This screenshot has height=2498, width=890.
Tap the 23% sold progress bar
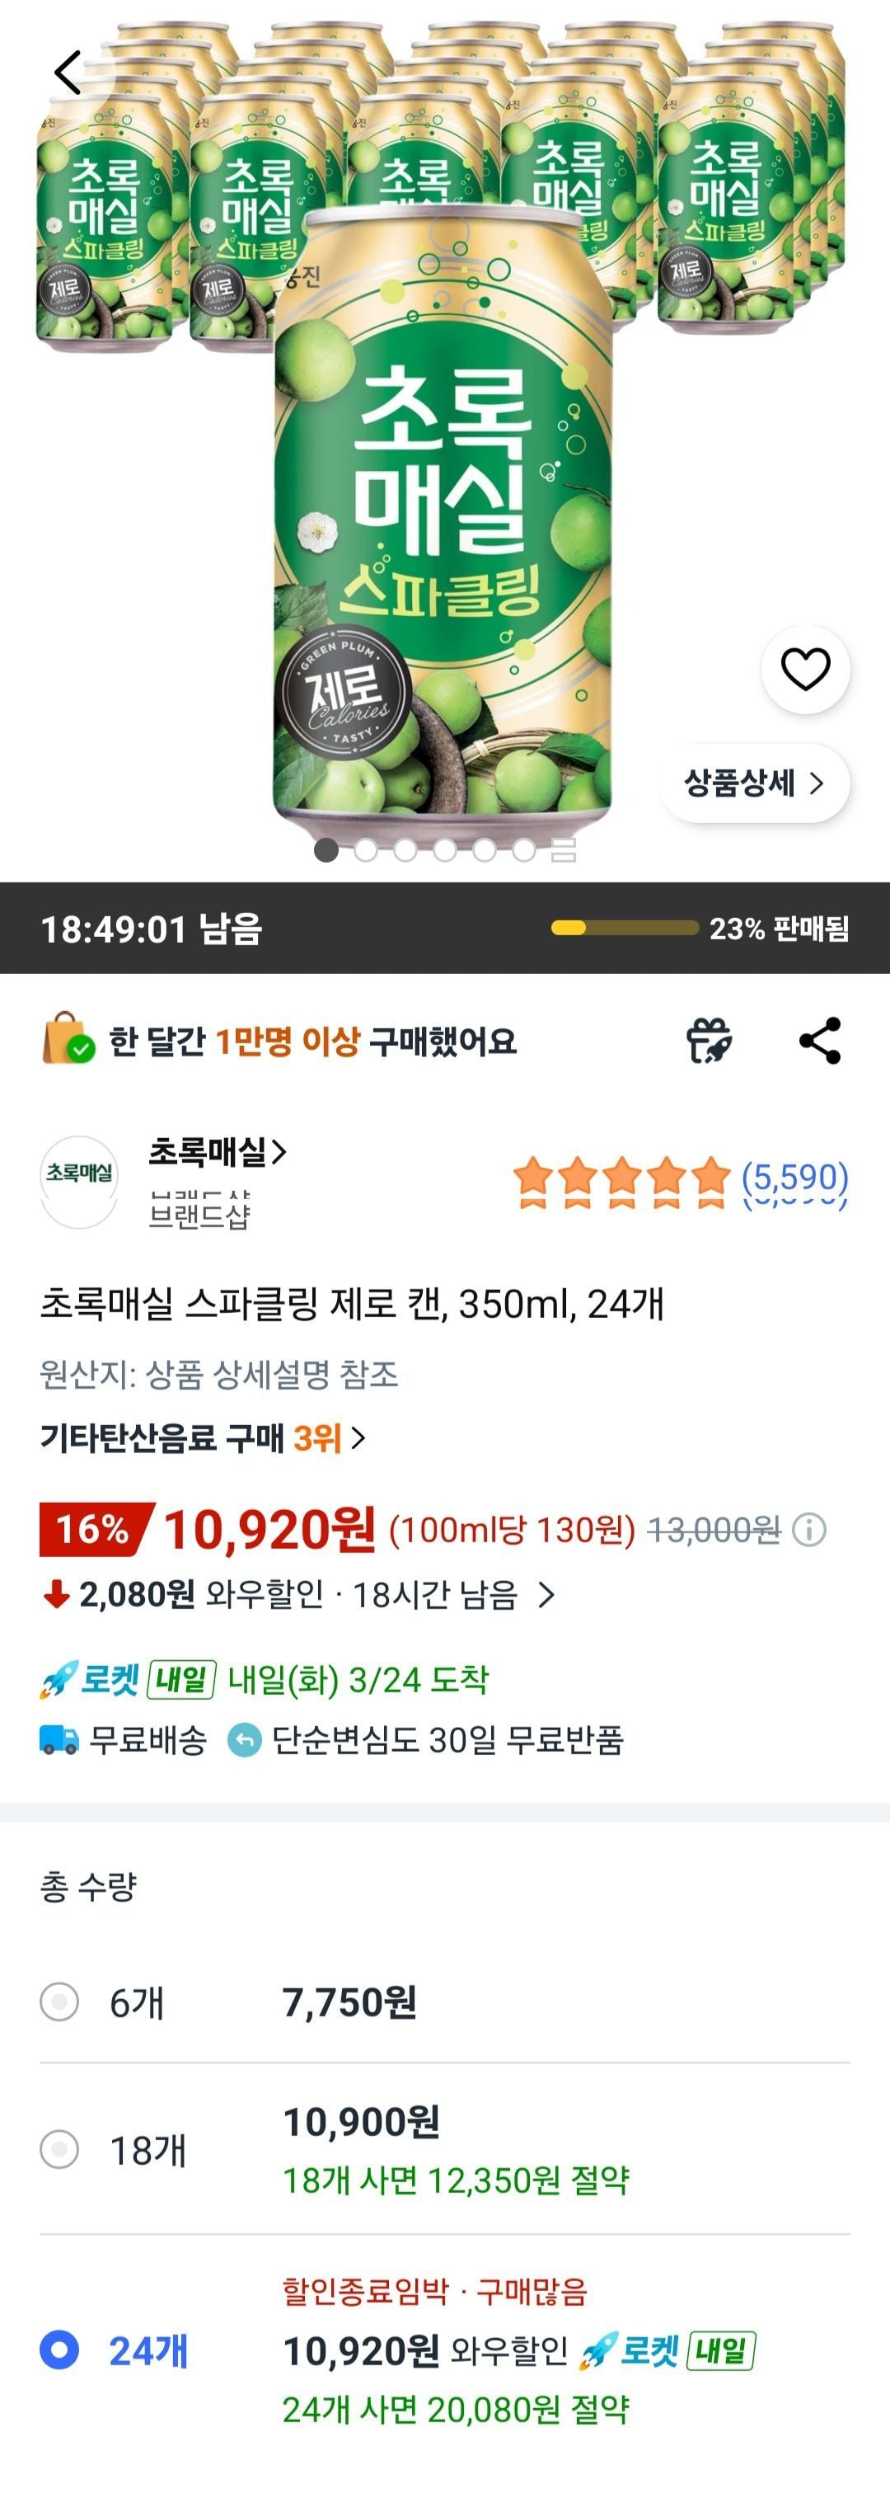click(625, 928)
